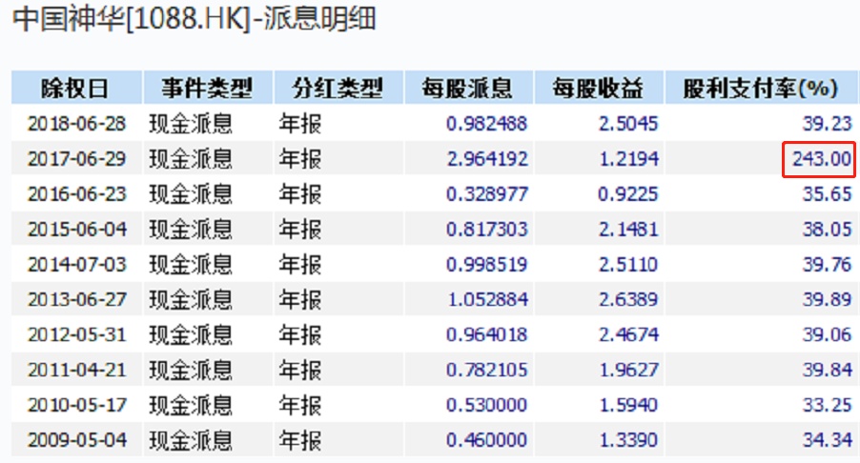
Task: Click dividend value 0.982488
Action: (x=487, y=123)
